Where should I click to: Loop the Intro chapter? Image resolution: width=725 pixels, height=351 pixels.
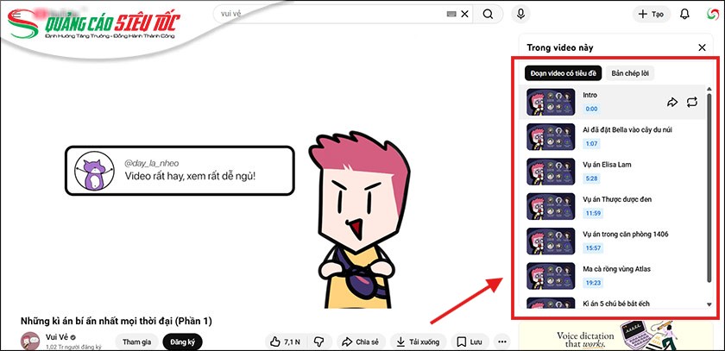click(x=691, y=102)
